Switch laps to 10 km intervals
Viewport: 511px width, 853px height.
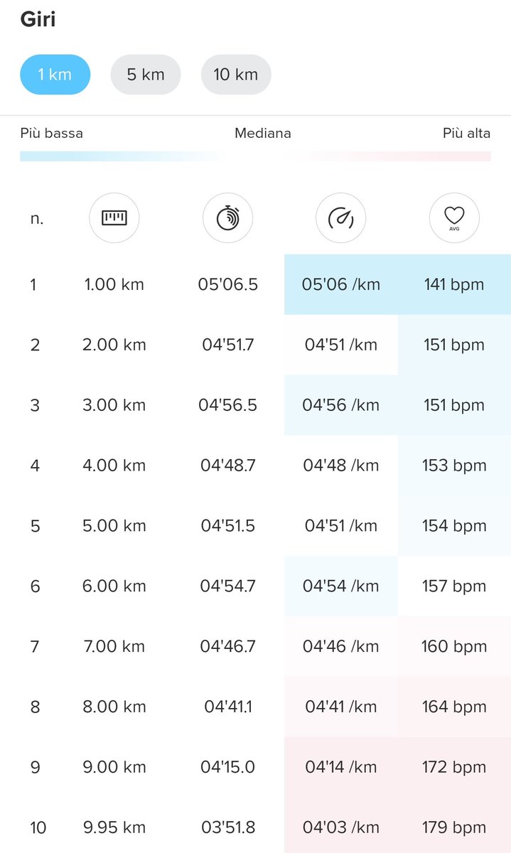pyautogui.click(x=236, y=75)
